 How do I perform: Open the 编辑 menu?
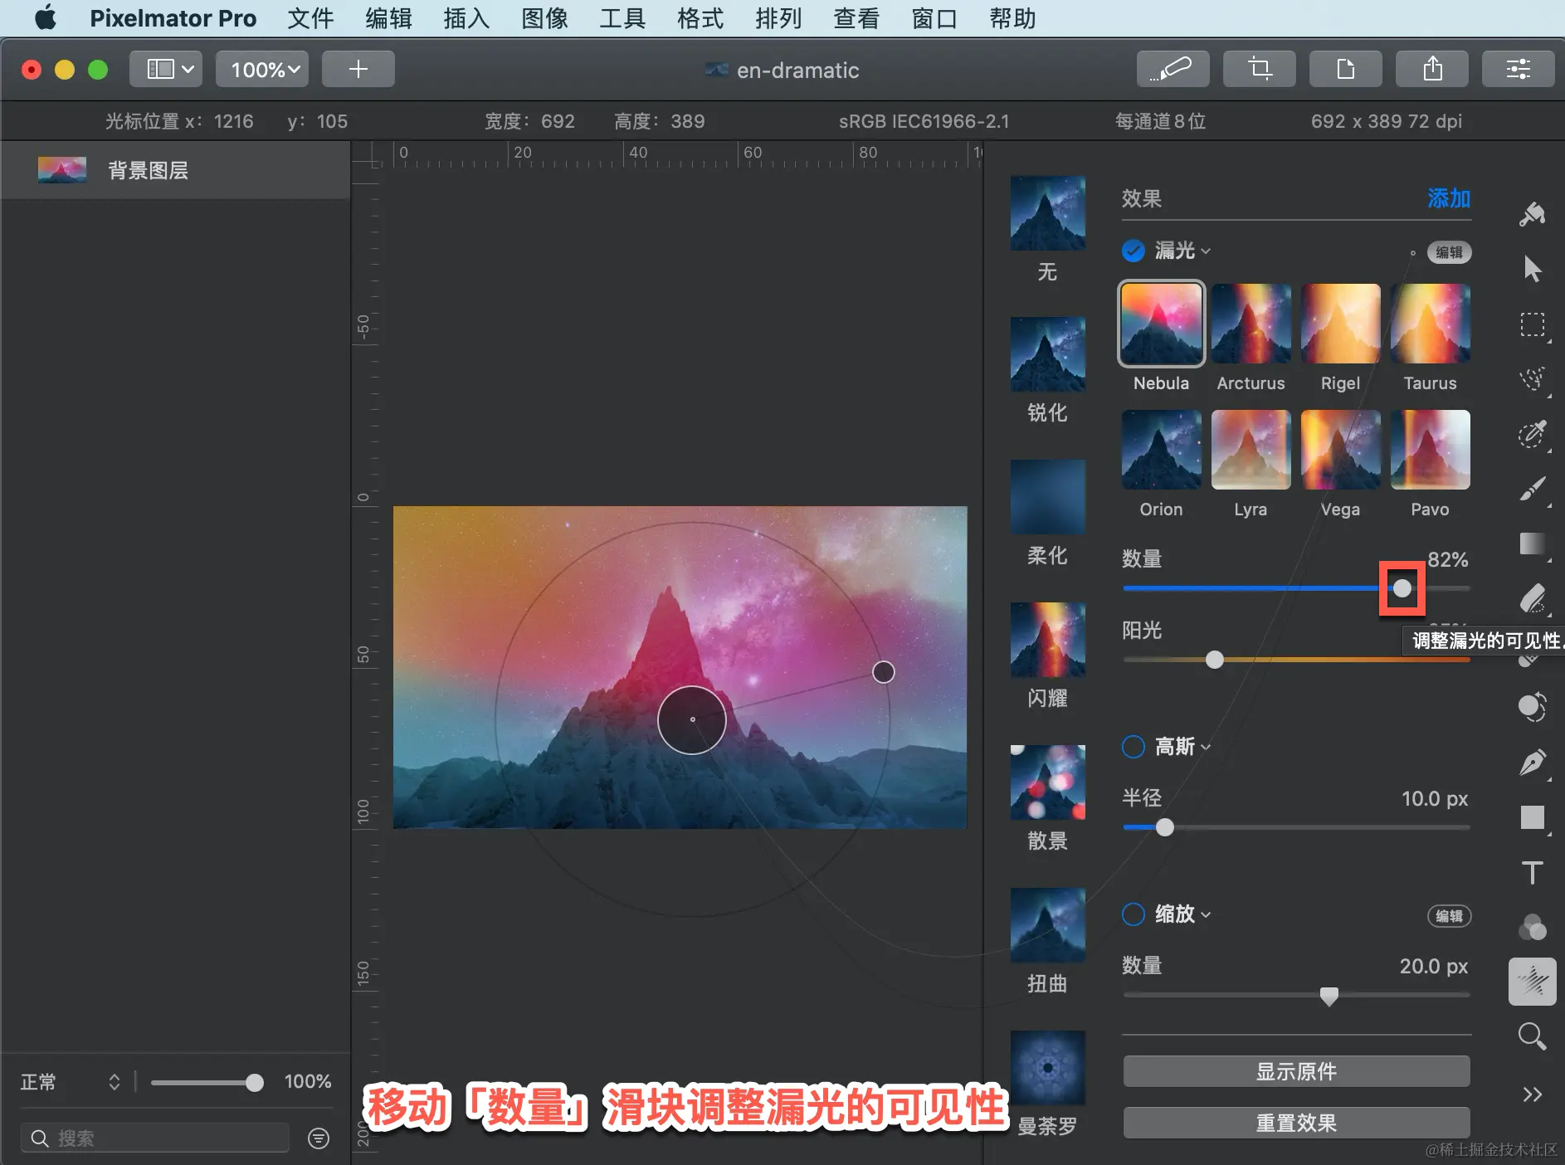pyautogui.click(x=388, y=18)
